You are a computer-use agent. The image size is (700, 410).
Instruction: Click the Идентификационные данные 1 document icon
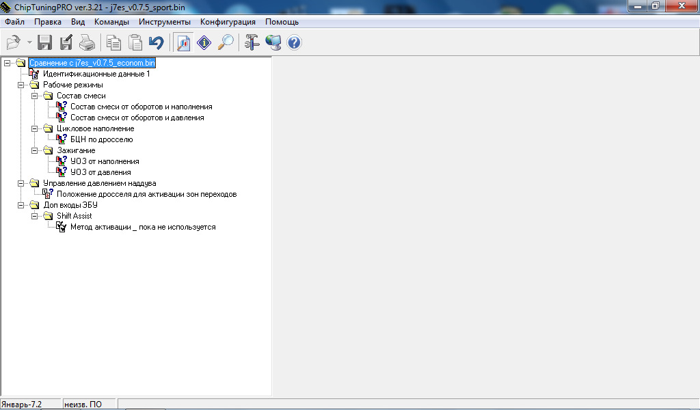tap(34, 74)
